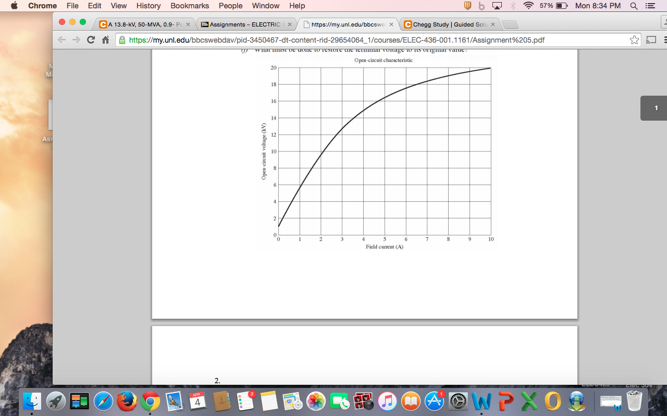
Task: Bookmark this page with the star icon
Action: point(634,40)
